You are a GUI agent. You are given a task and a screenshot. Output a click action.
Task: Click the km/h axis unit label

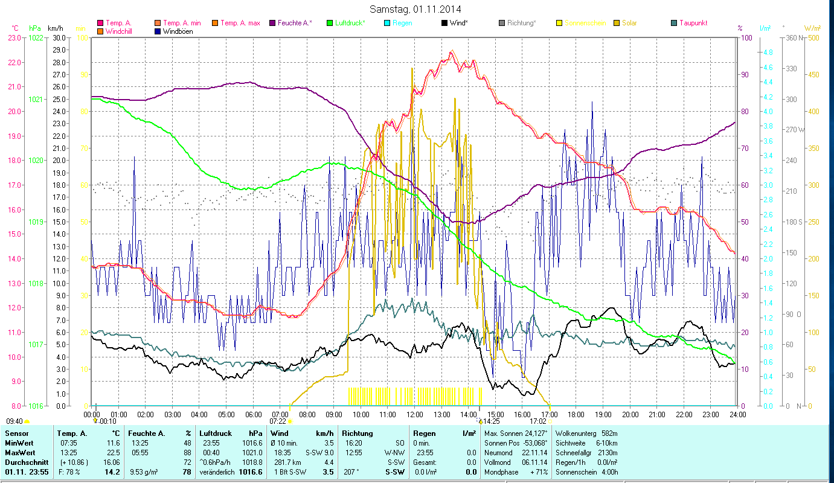pyautogui.click(x=56, y=28)
